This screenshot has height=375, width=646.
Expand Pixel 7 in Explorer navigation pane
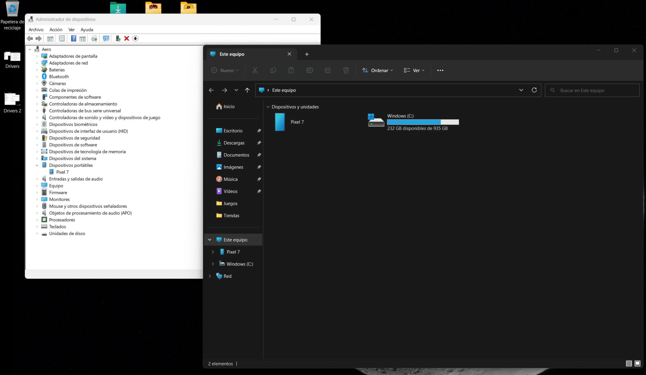pyautogui.click(x=213, y=252)
